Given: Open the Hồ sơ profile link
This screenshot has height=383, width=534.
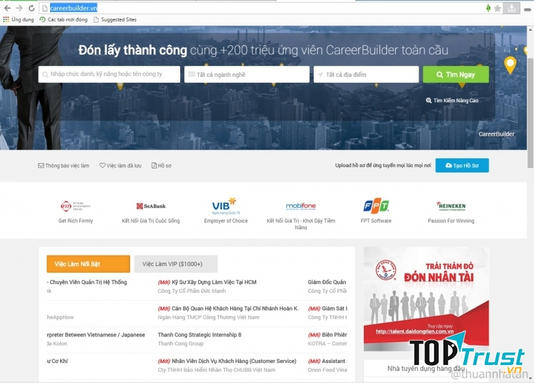Looking at the screenshot, I should (162, 165).
